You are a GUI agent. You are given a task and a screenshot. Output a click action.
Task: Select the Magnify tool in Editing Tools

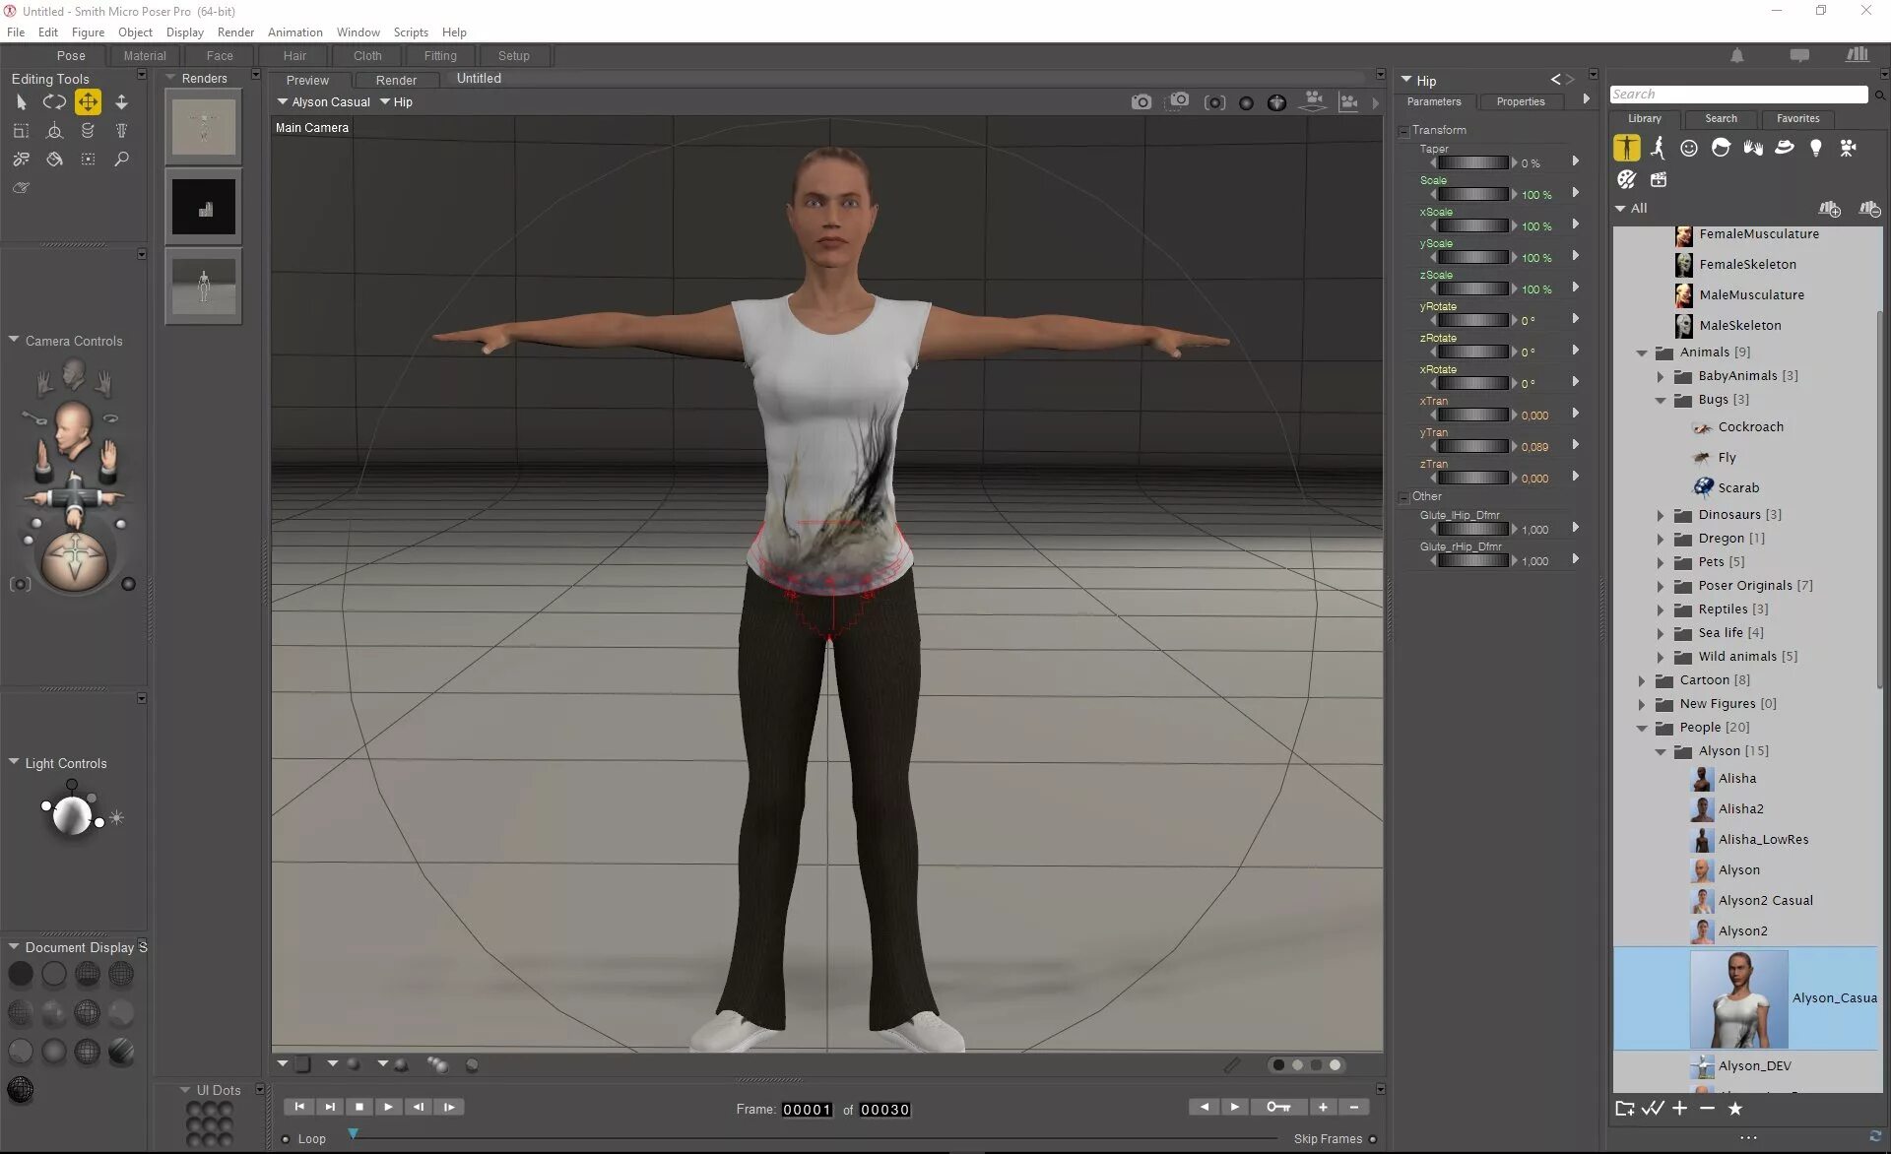pos(122,159)
